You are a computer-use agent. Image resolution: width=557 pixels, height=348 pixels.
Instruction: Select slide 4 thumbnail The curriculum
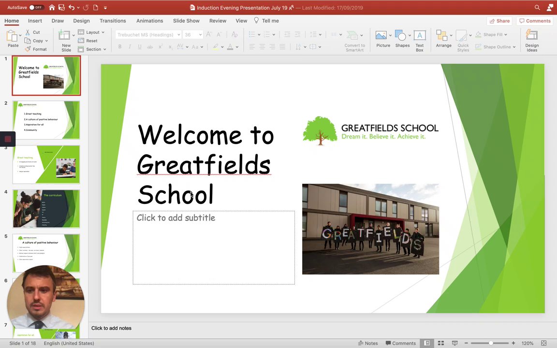46,208
